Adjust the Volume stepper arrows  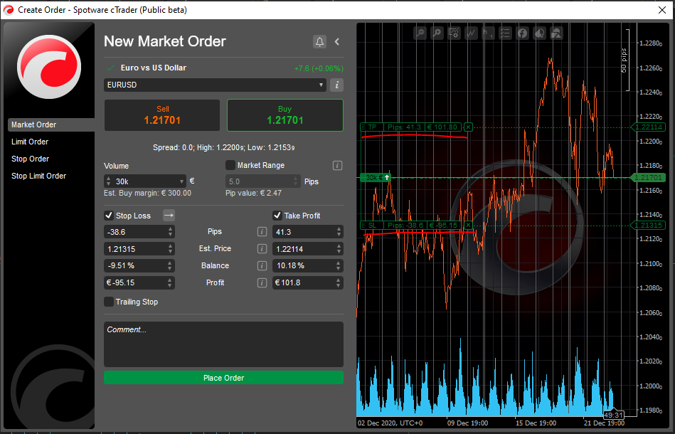[109, 181]
